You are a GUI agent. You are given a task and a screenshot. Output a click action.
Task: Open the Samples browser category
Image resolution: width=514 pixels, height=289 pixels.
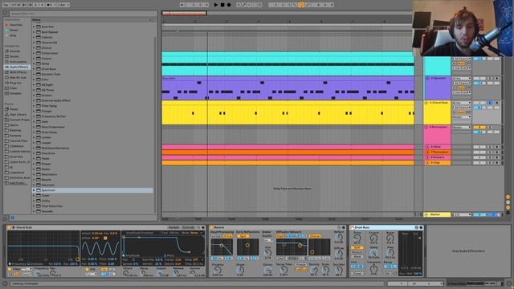[13, 93]
